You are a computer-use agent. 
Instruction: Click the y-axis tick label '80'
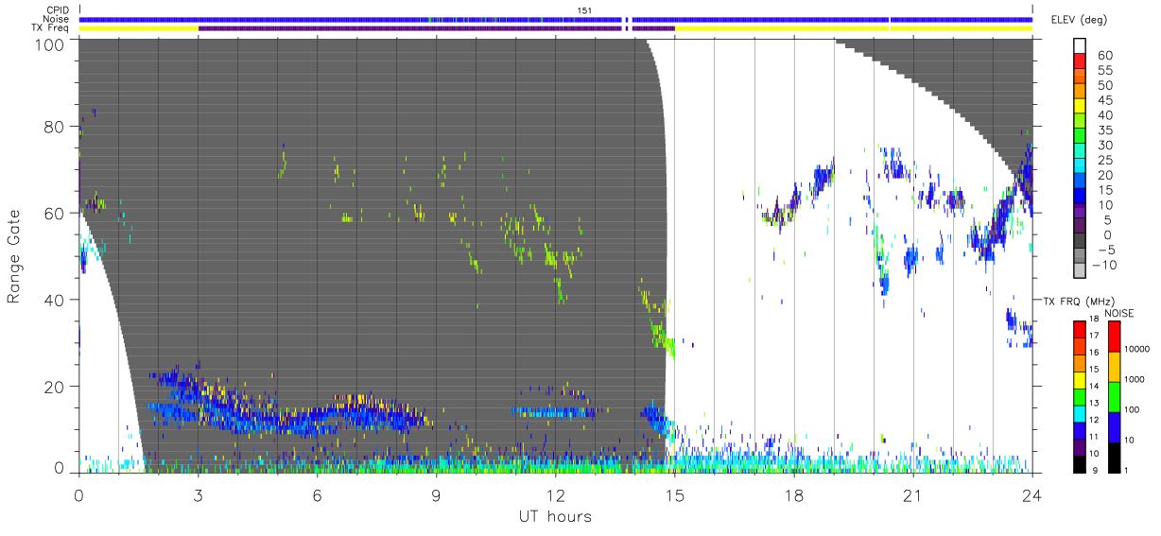point(55,127)
